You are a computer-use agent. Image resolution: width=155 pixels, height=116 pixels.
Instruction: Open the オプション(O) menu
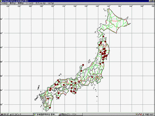(x=40, y=3)
